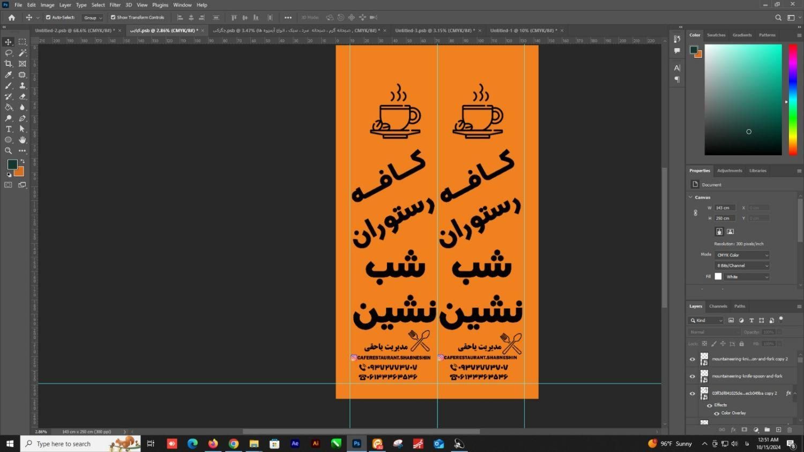Toggle the layer filter on/off switch
The image size is (804, 452).
pos(781,319)
